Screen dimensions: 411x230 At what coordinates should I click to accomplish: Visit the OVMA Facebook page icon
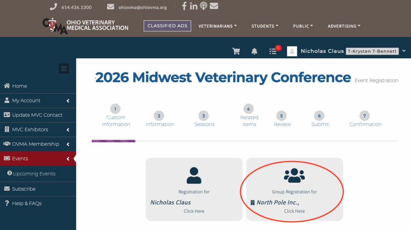184,6
